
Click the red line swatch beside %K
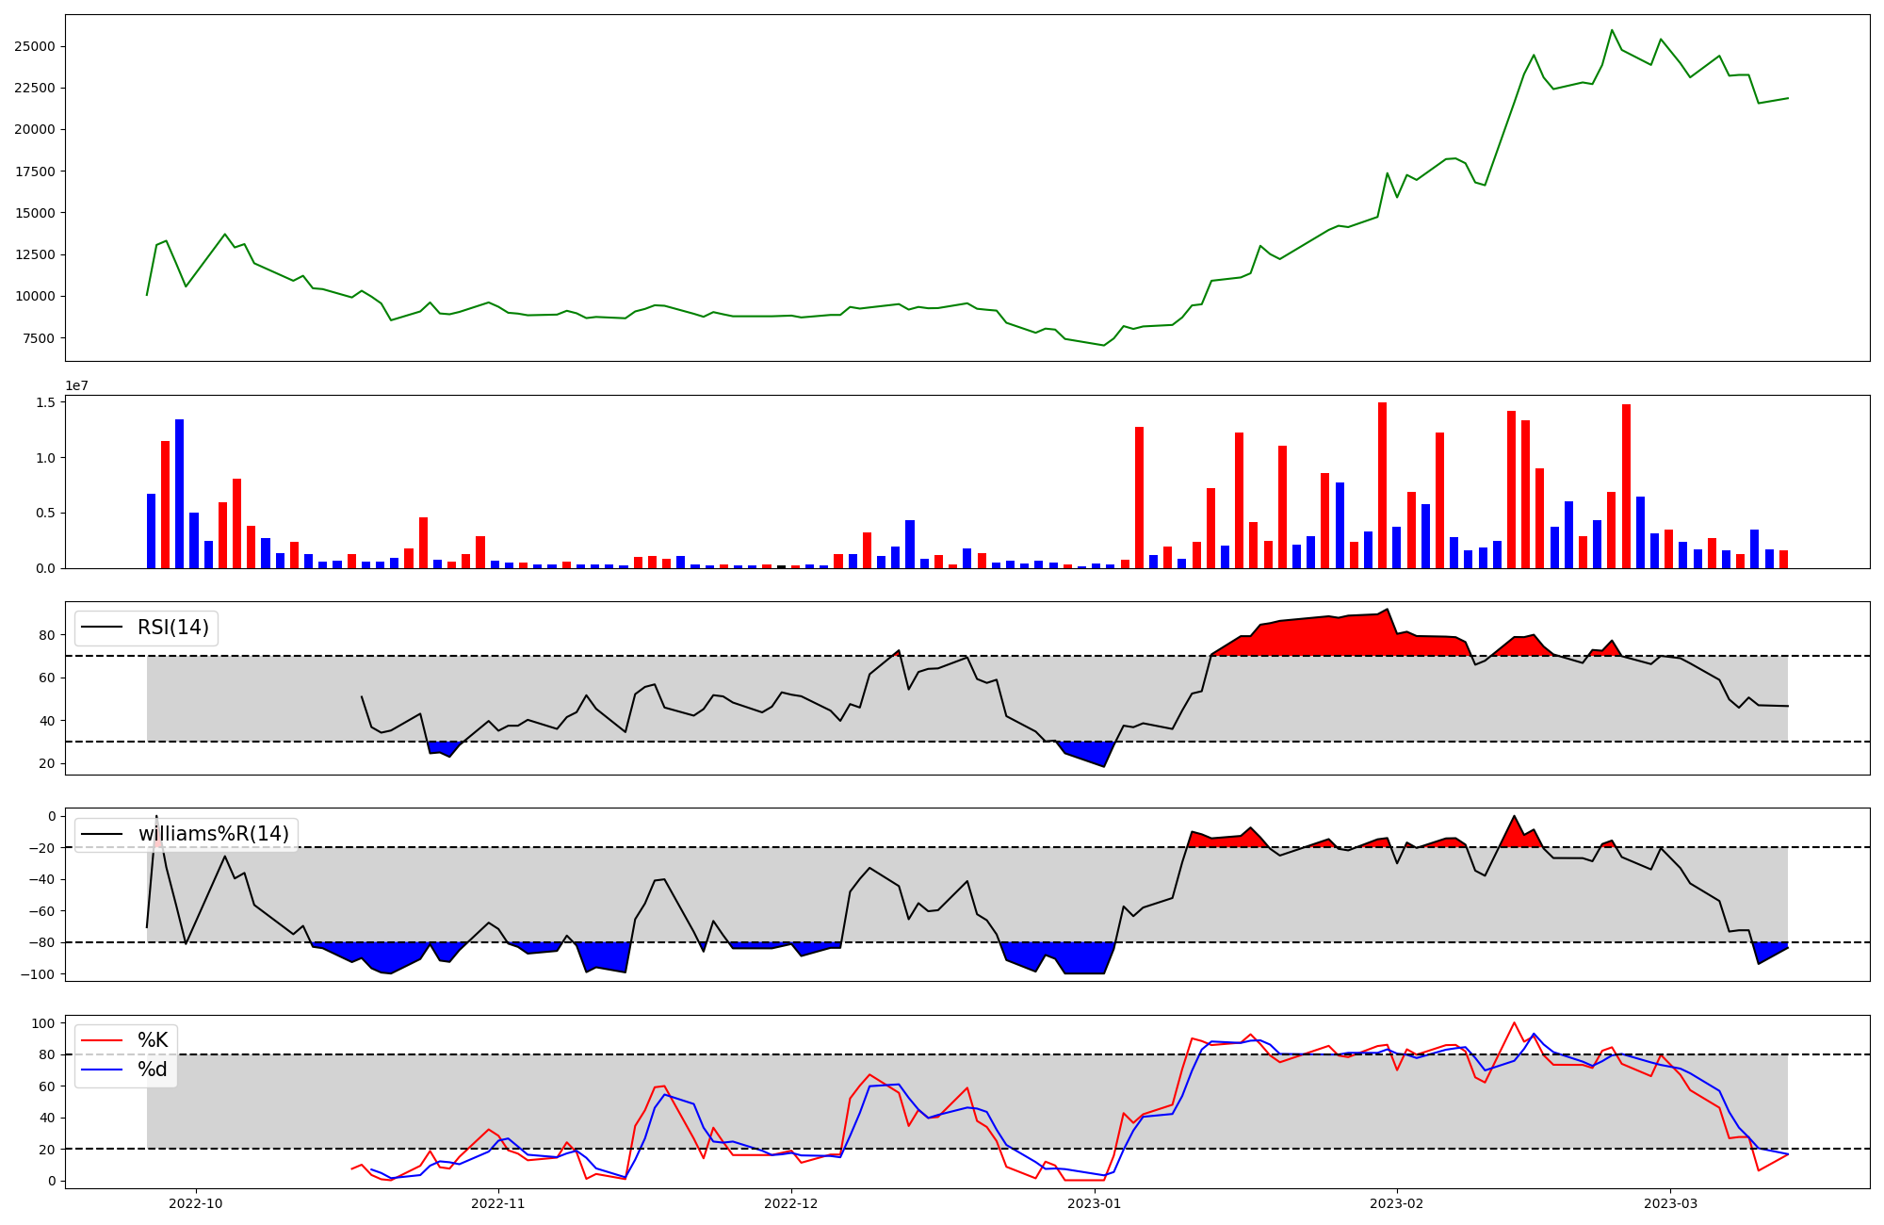pos(102,1040)
